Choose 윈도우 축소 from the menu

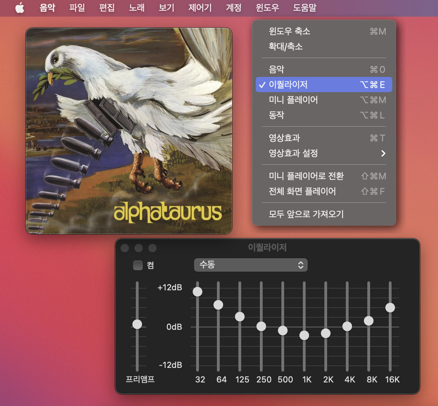click(x=324, y=31)
